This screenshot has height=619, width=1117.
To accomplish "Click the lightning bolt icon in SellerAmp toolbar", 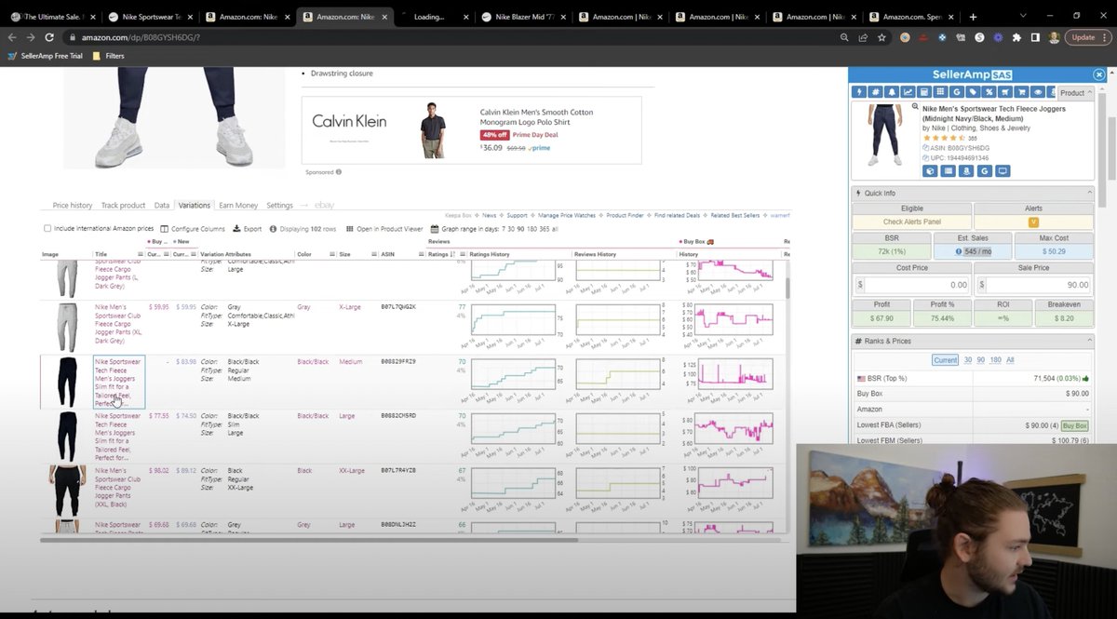I will (x=859, y=92).
